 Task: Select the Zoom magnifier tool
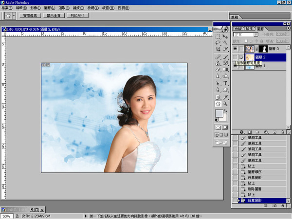[226, 104]
